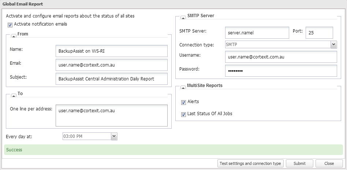Toggle Last Status Of All Jobs checkbox
Image resolution: width=347 pixels, height=170 pixels.
pos(183,114)
